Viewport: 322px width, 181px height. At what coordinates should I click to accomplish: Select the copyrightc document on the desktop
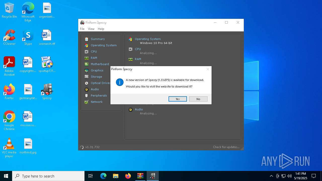(x=28, y=65)
